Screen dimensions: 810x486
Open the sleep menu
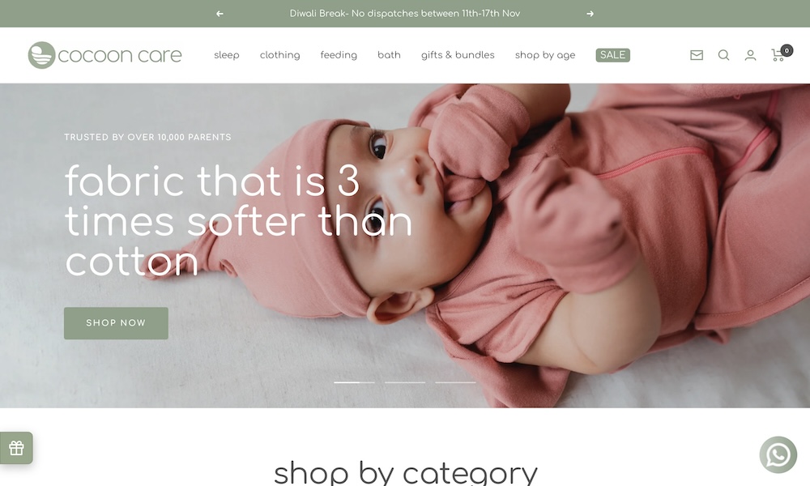coord(227,55)
